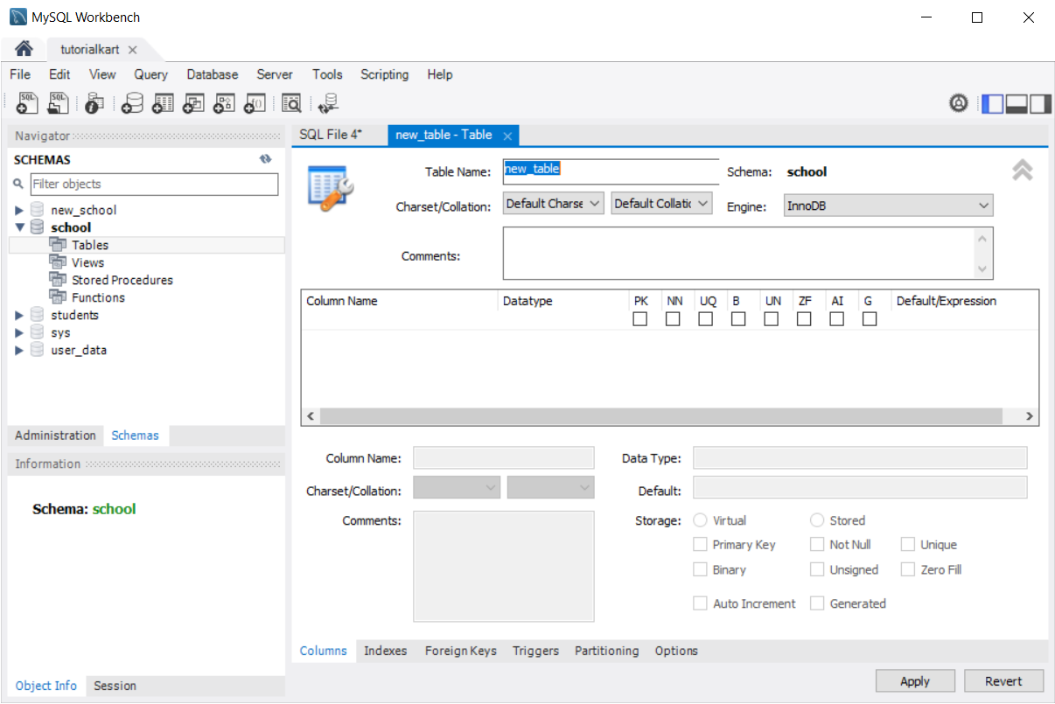Expand the new_school schema
Viewport: 1055px width, 704px height.
(x=19, y=211)
